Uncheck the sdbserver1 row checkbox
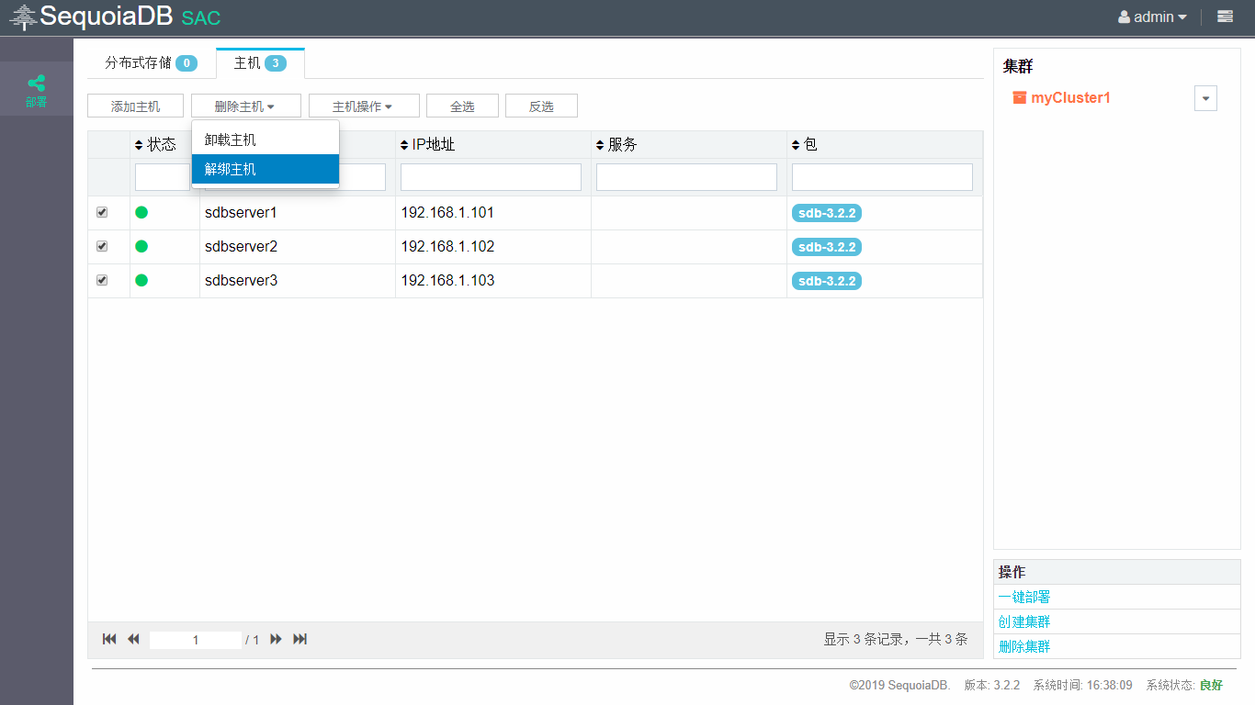 point(102,212)
